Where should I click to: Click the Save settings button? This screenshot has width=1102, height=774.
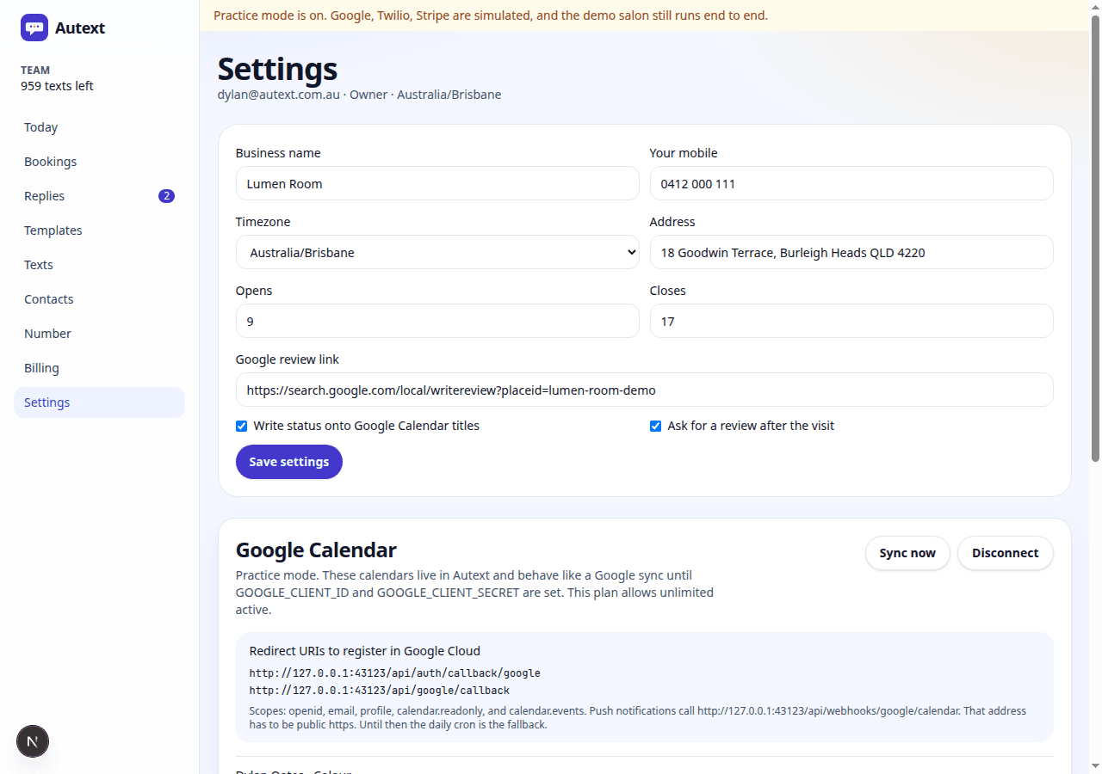coord(289,462)
